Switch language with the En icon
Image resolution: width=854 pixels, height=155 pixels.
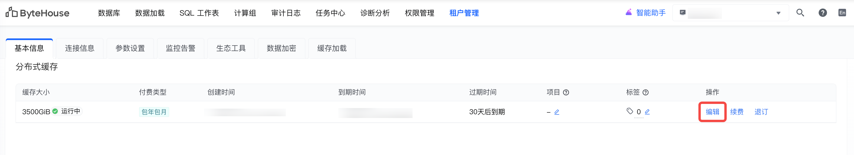pyautogui.click(x=842, y=13)
